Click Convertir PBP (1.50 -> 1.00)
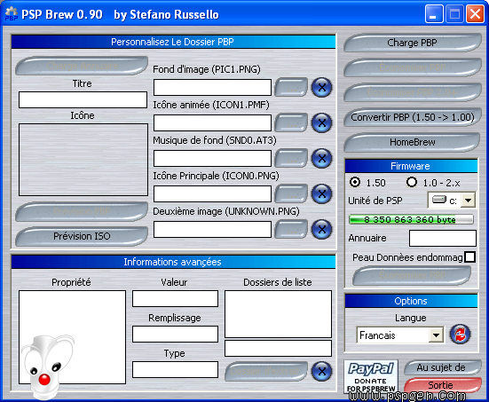 pos(413,117)
